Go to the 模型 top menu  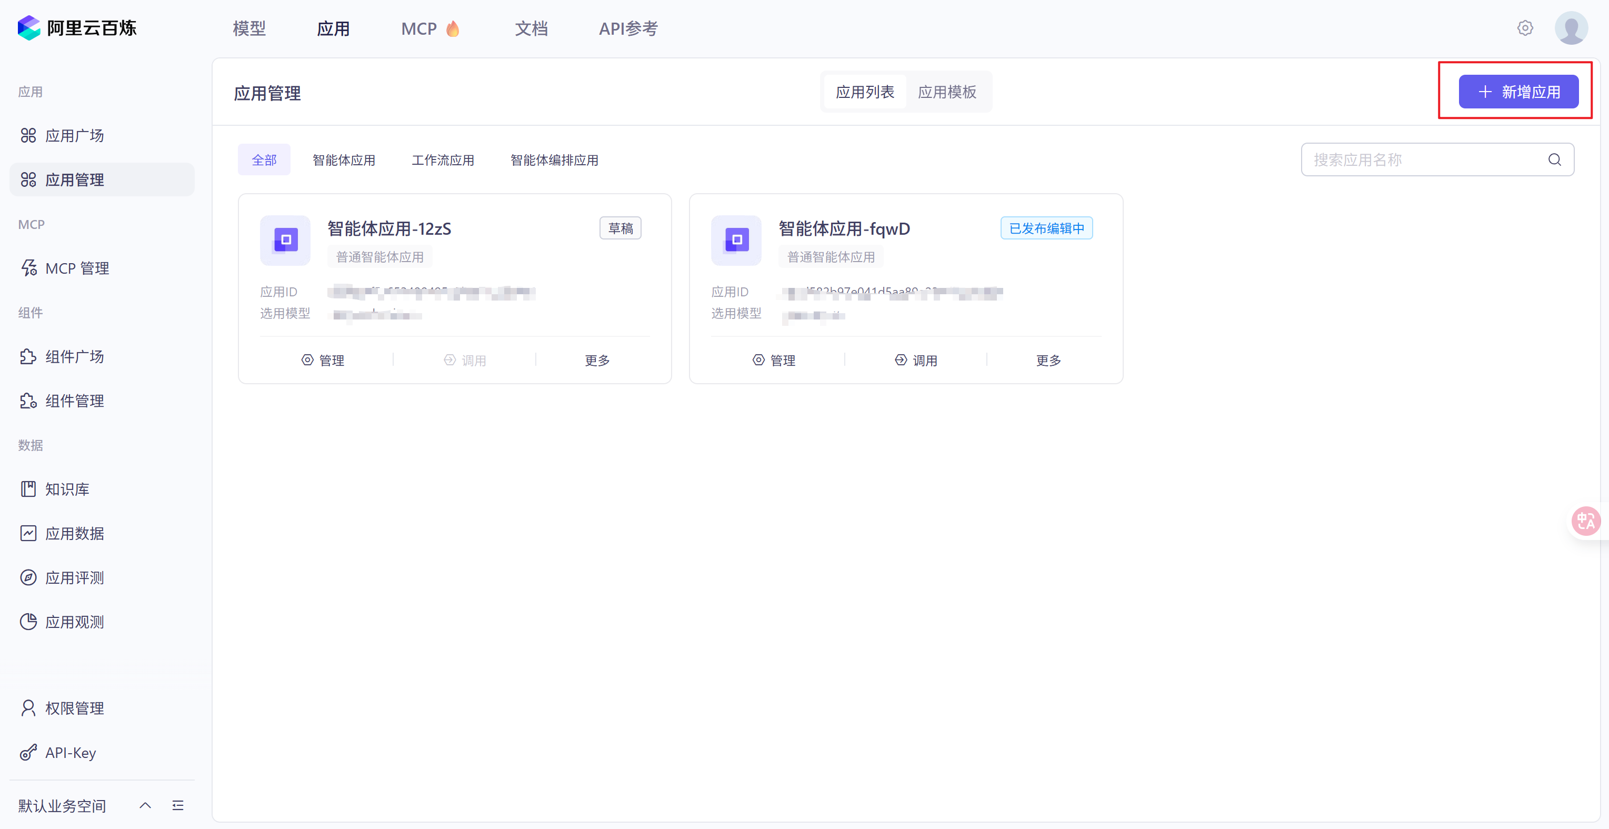(249, 29)
